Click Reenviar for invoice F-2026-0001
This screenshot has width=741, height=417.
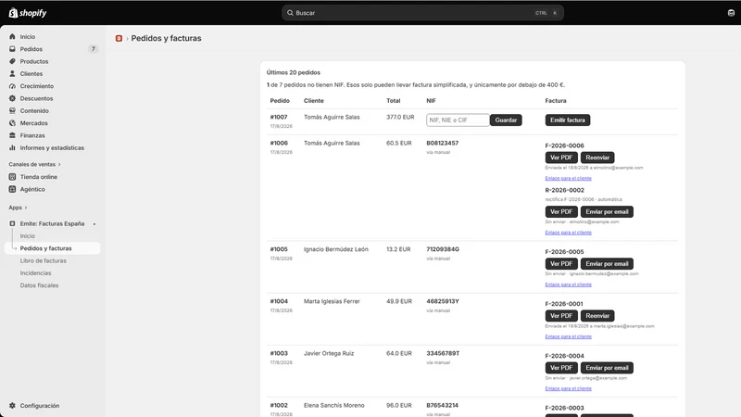(x=597, y=316)
